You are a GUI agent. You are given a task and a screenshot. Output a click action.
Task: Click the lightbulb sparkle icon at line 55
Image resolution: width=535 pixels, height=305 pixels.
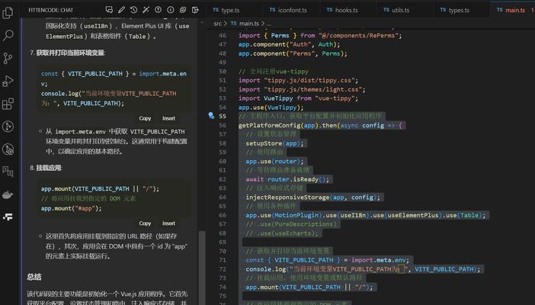coord(211,115)
